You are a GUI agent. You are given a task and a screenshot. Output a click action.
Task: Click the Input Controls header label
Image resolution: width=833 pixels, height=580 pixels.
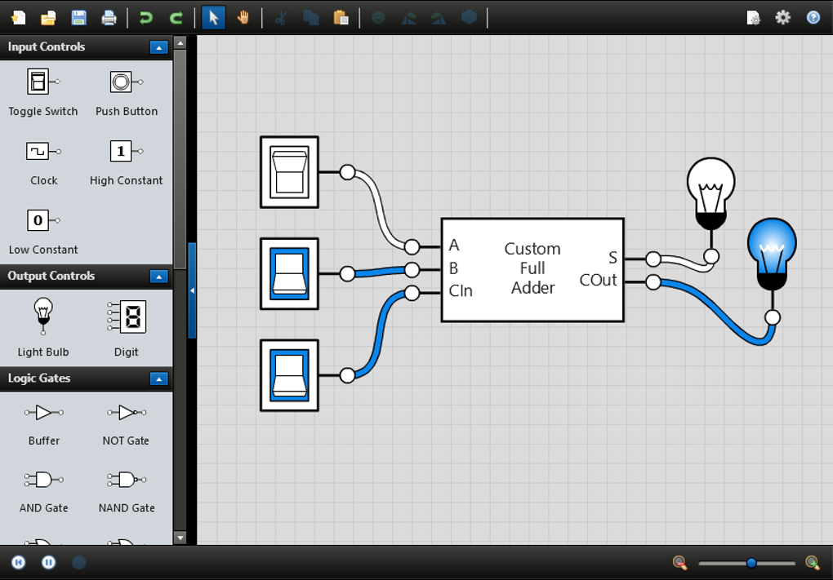47,46
